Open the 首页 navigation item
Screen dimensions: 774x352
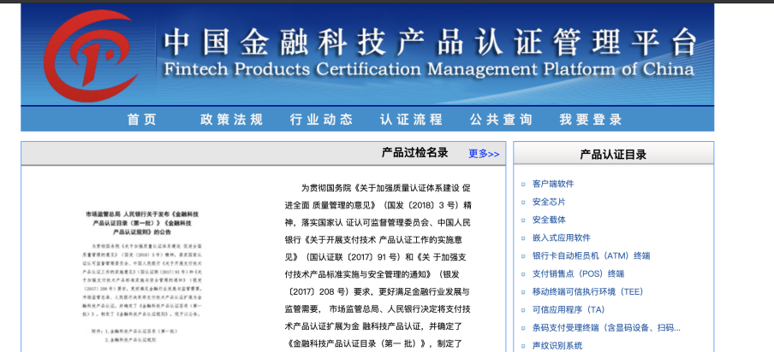tap(142, 119)
